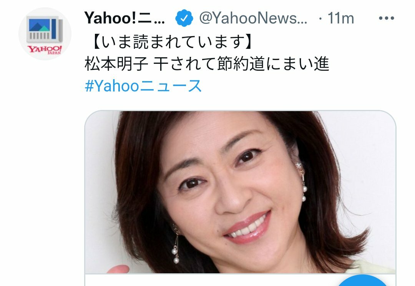
Task: Open the #Yahooニュース hashtag
Action: 143,86
